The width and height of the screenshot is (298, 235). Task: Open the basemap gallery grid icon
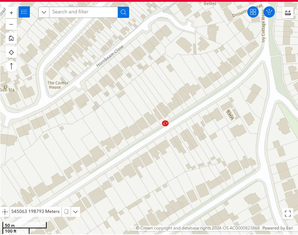253,12
